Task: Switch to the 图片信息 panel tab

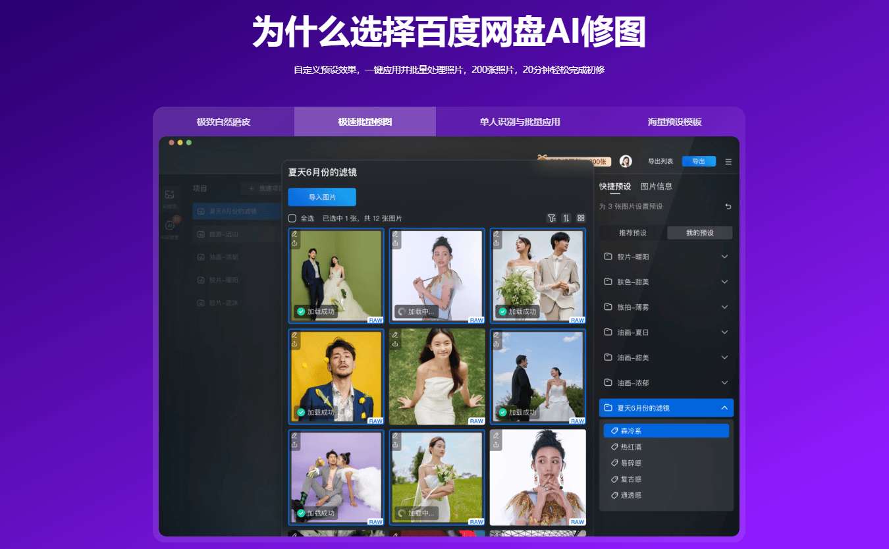Action: click(657, 186)
